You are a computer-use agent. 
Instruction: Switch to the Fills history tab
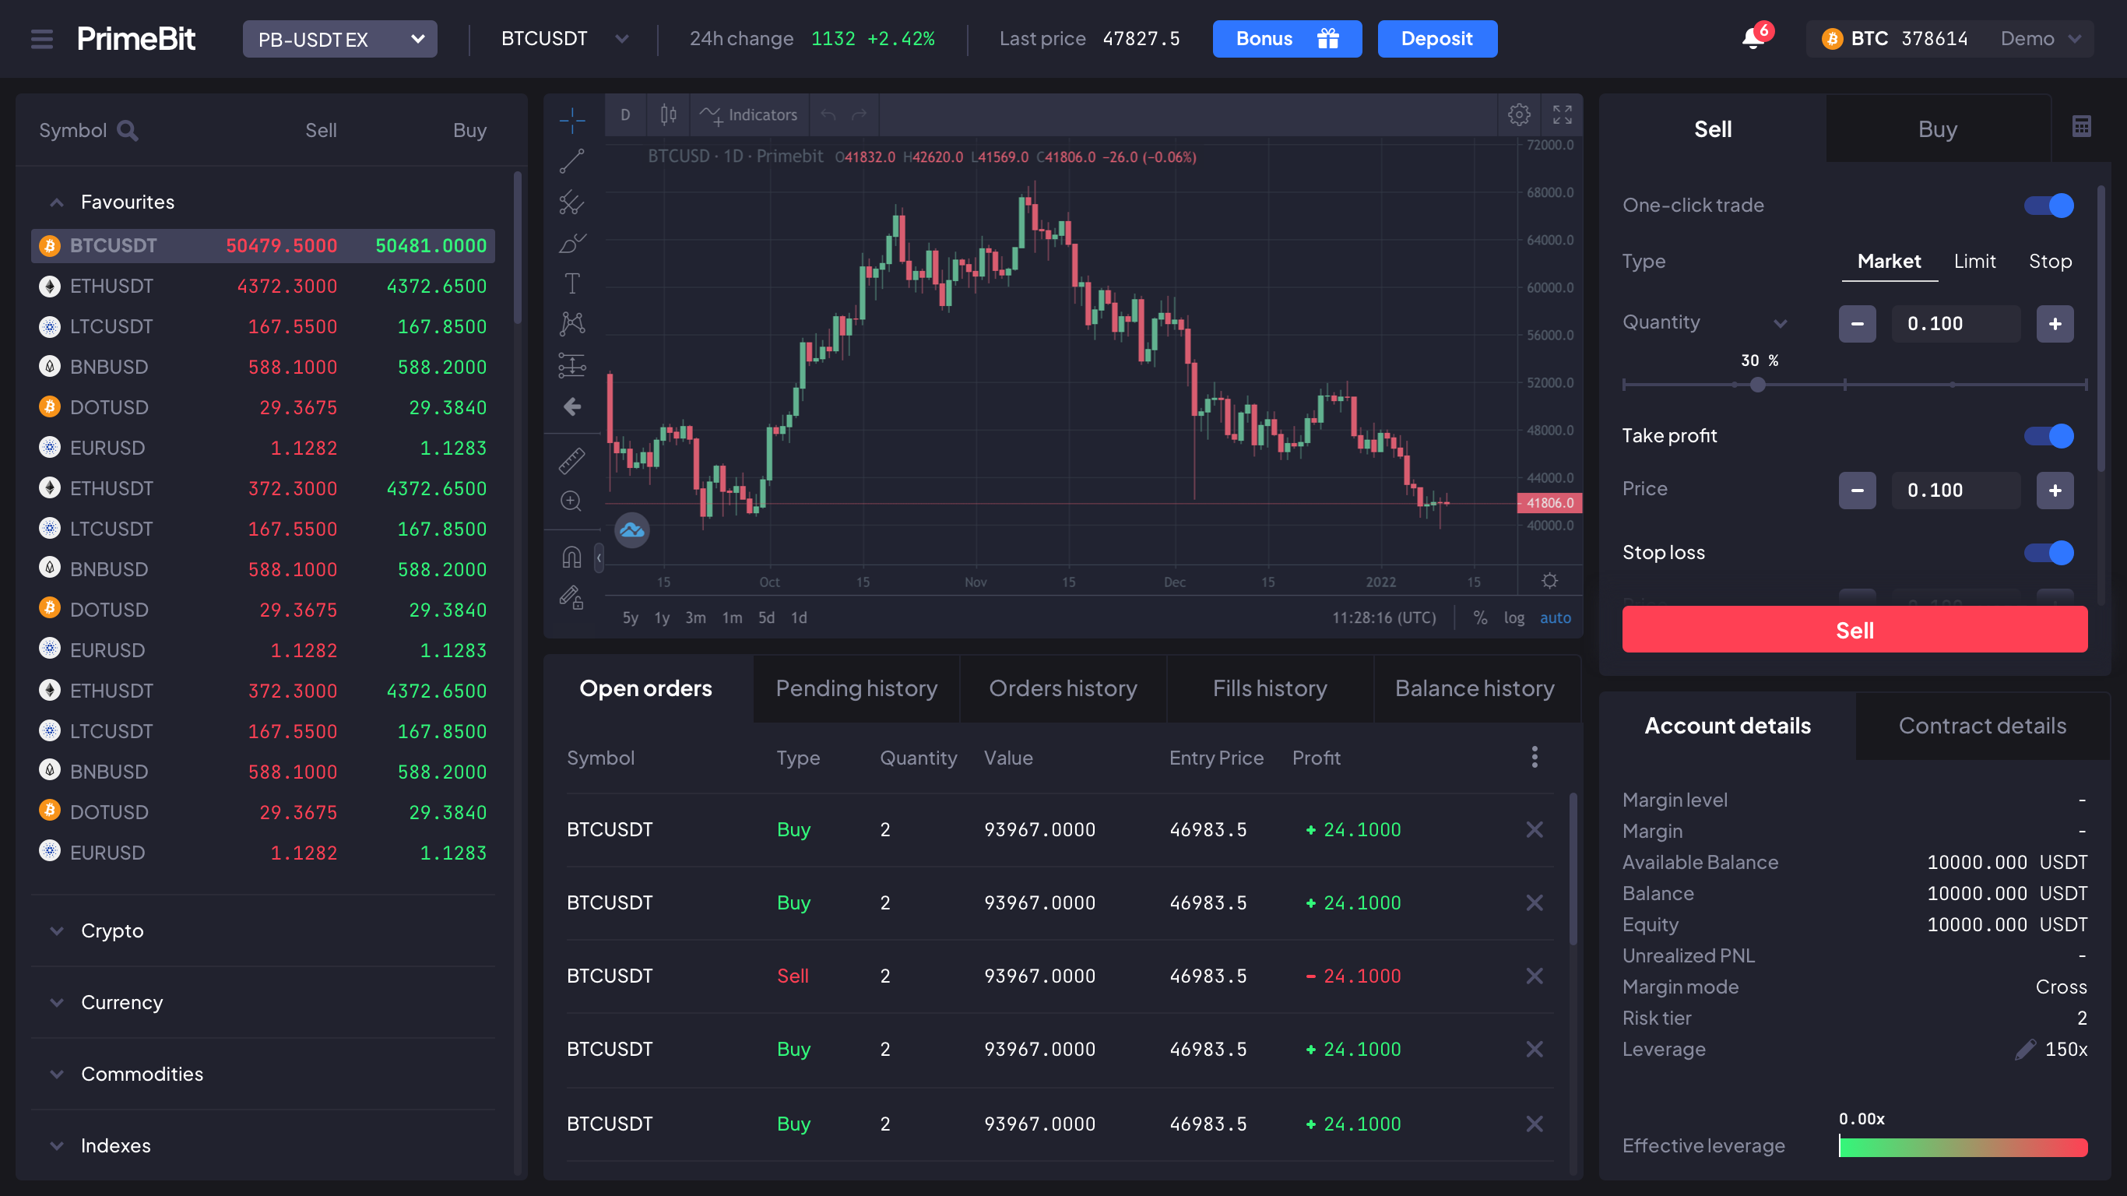1269,688
